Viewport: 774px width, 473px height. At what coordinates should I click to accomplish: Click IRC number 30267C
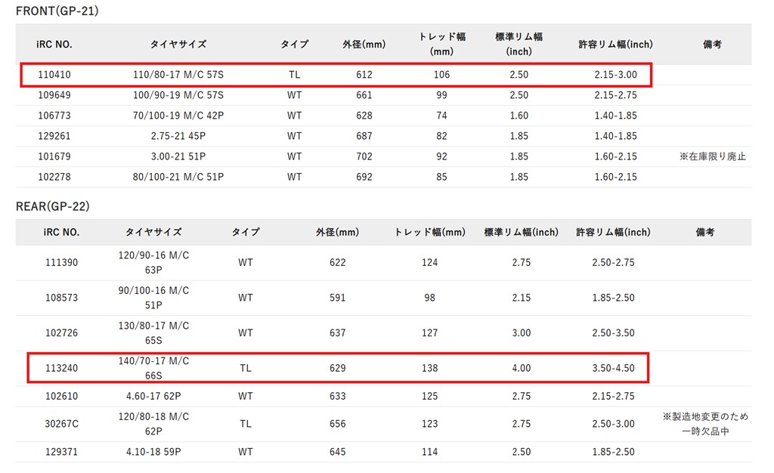click(62, 424)
